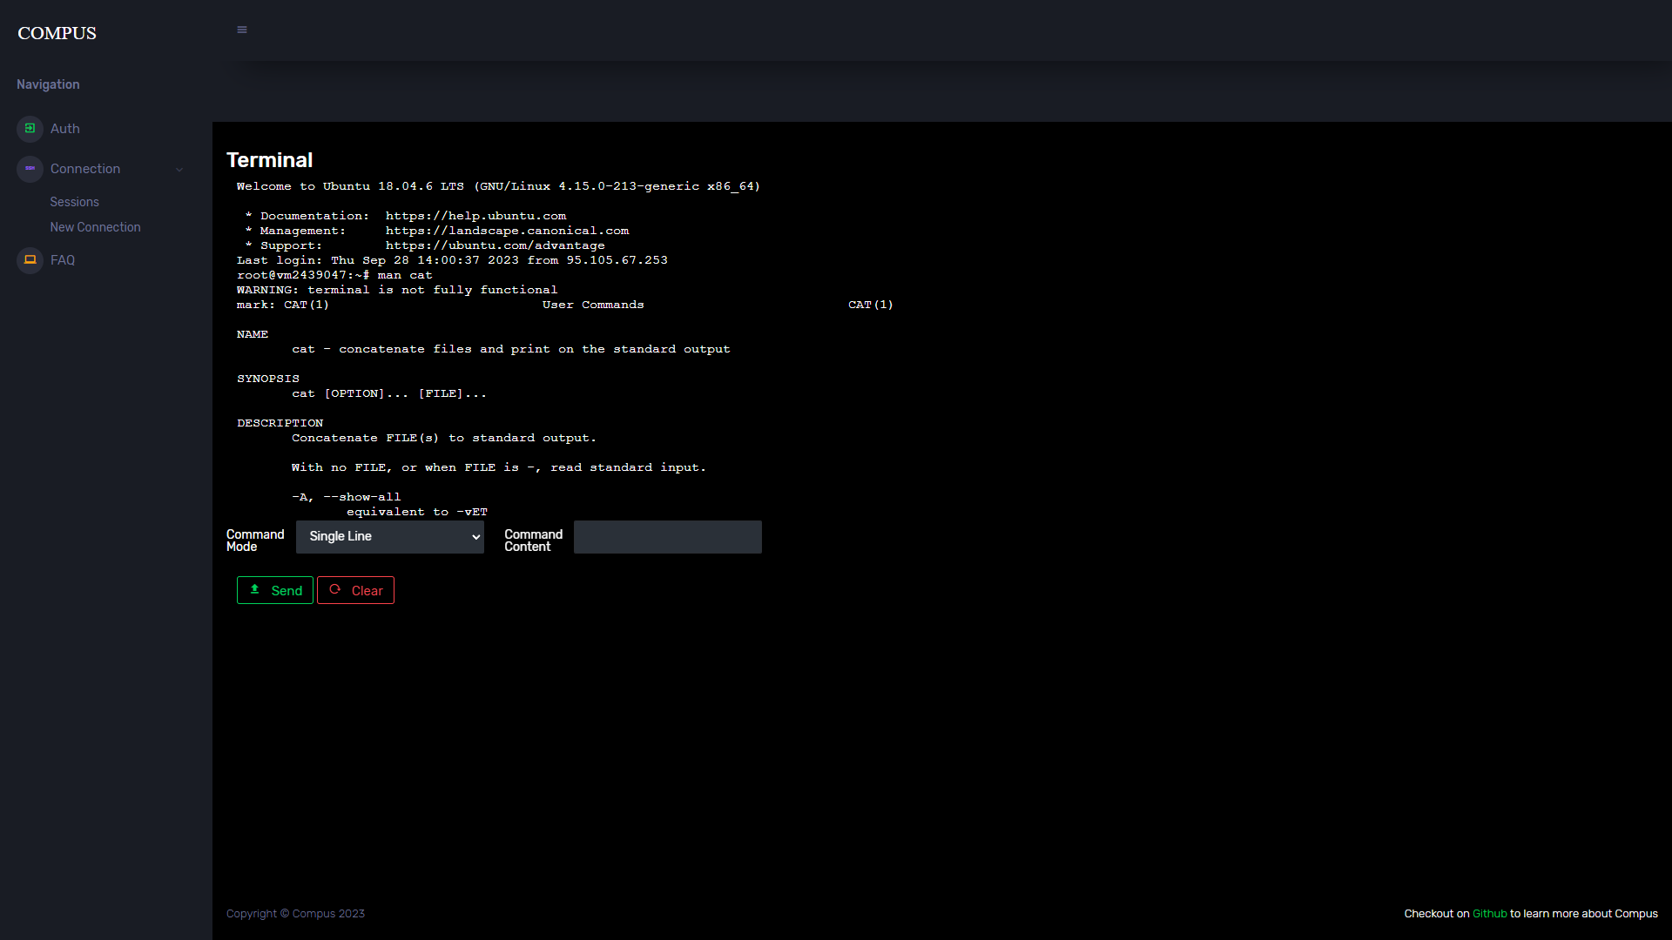Open the FAQ navigation label
1672x940 pixels.
click(x=63, y=260)
